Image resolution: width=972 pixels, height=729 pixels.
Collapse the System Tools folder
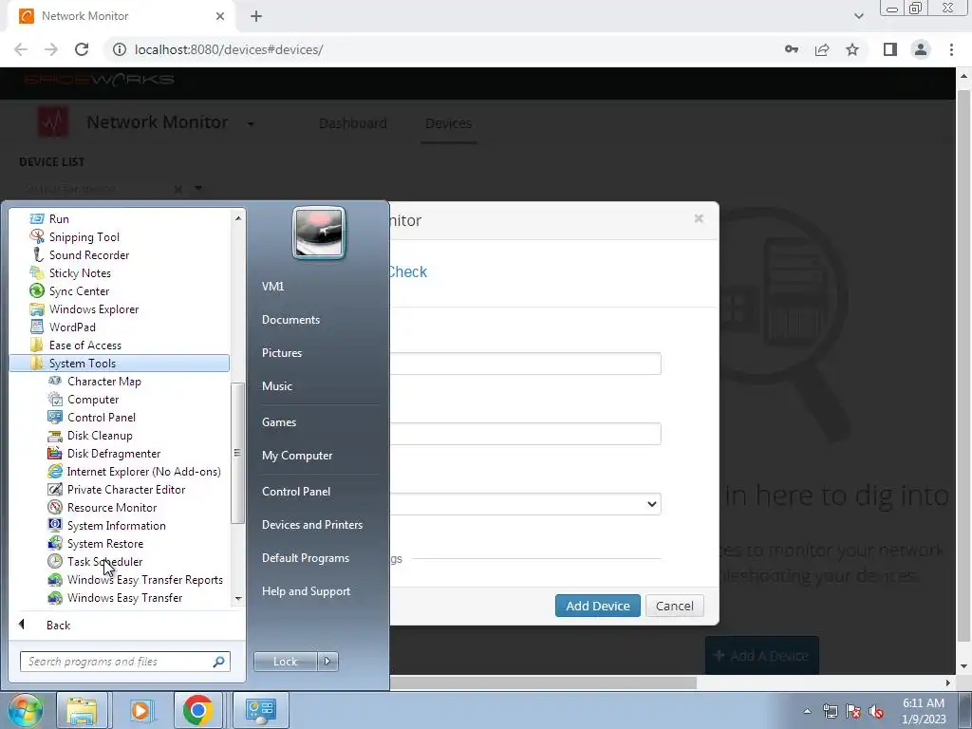pyautogui.click(x=119, y=364)
